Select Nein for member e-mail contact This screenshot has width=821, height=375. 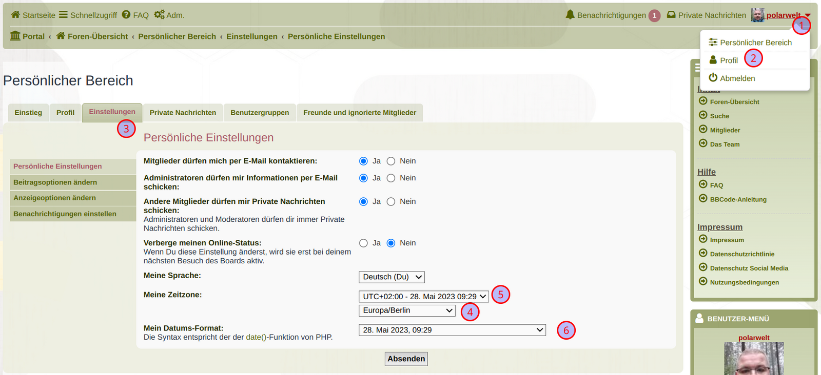[x=391, y=161]
